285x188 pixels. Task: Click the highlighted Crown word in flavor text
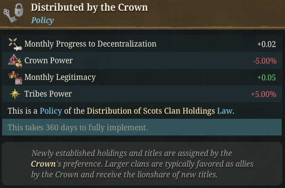43,164
